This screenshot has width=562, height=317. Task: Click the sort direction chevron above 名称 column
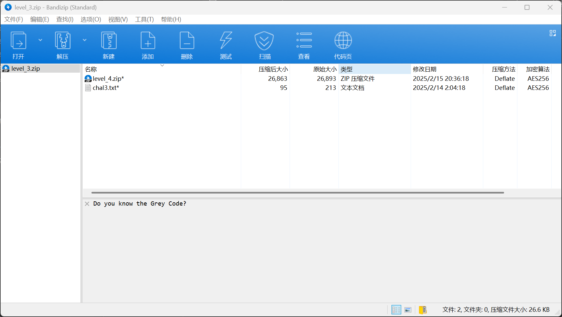point(162,65)
